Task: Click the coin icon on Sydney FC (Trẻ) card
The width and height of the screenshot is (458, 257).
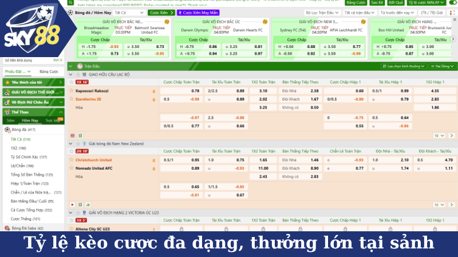Action: coord(363,22)
